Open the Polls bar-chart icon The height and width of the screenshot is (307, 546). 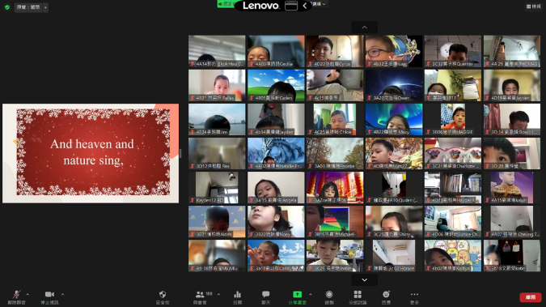pos(238,297)
